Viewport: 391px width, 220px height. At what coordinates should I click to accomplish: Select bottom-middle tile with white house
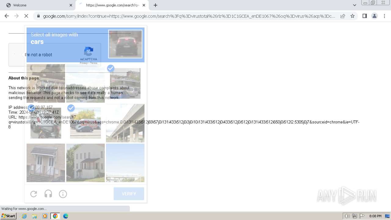(x=86, y=163)
